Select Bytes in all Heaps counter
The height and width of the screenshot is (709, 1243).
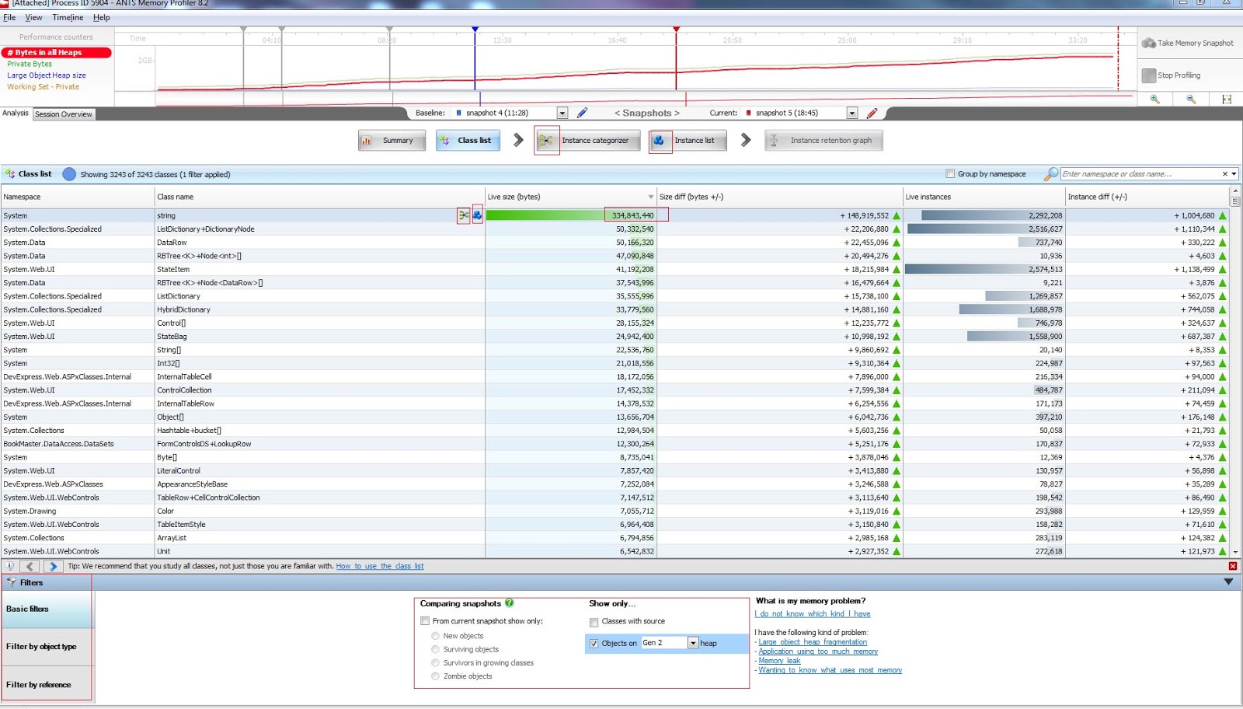click(x=56, y=53)
